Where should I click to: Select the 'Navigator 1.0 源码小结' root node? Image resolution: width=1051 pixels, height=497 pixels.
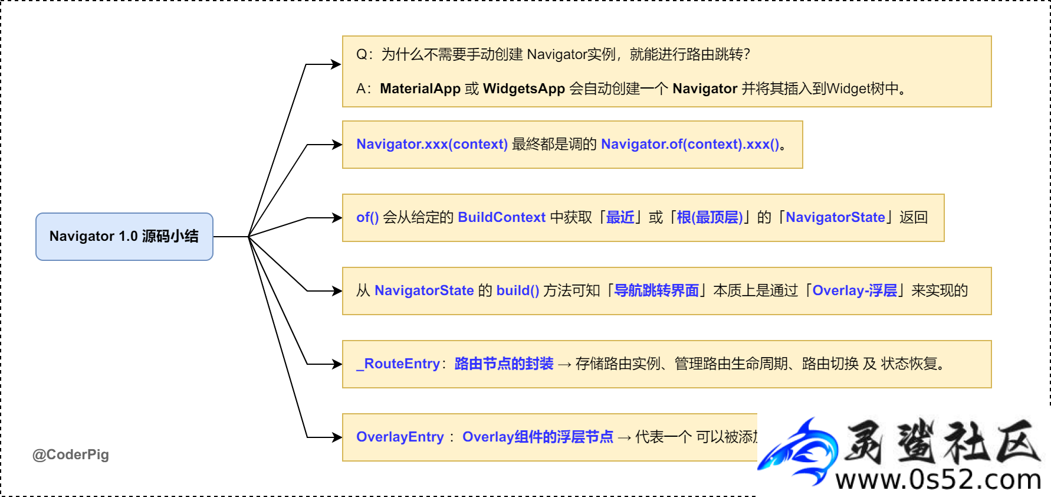point(124,237)
